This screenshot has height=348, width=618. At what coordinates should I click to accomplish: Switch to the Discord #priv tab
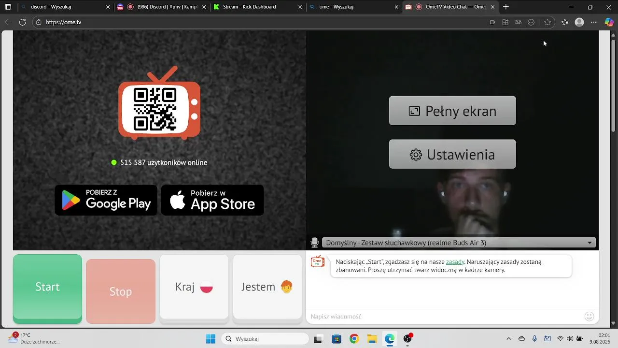pos(162,7)
